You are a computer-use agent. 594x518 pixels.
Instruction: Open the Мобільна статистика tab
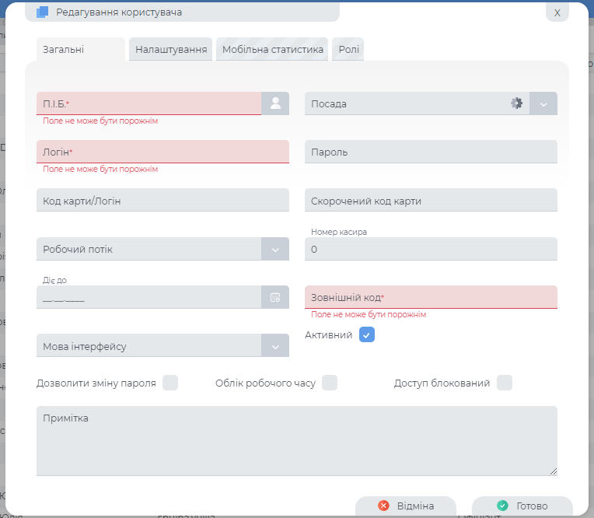tap(272, 50)
